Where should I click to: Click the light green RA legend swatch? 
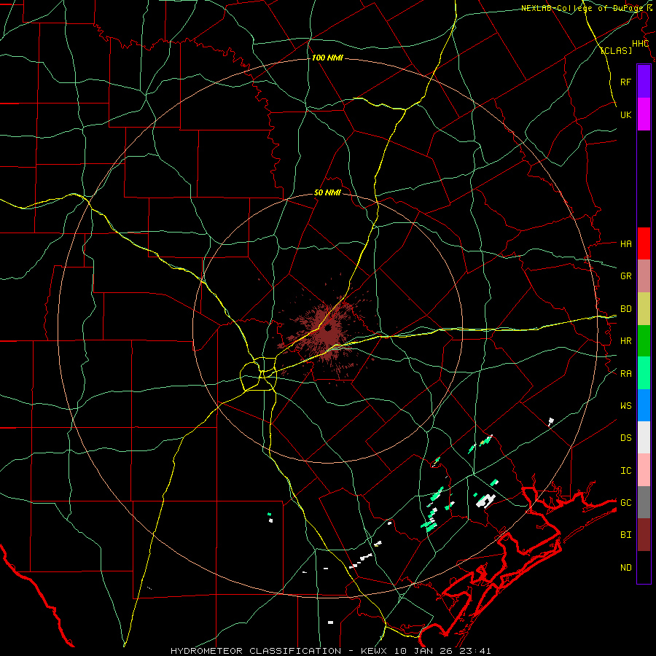644,373
